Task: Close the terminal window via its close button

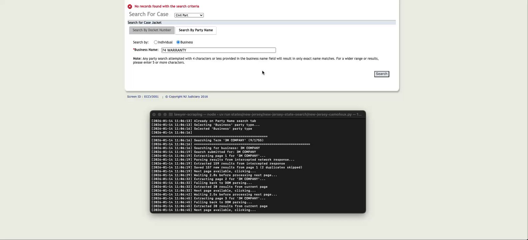Action: coord(154,114)
